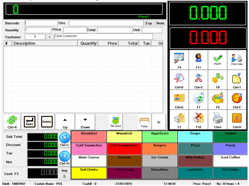Select the Take Away icon
249x186 pixels.
[116, 122]
